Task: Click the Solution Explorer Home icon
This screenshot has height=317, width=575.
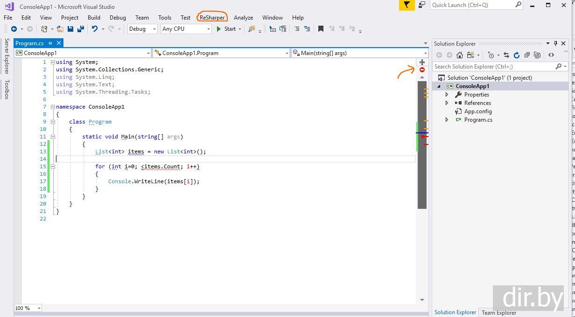Action: pyautogui.click(x=459, y=55)
